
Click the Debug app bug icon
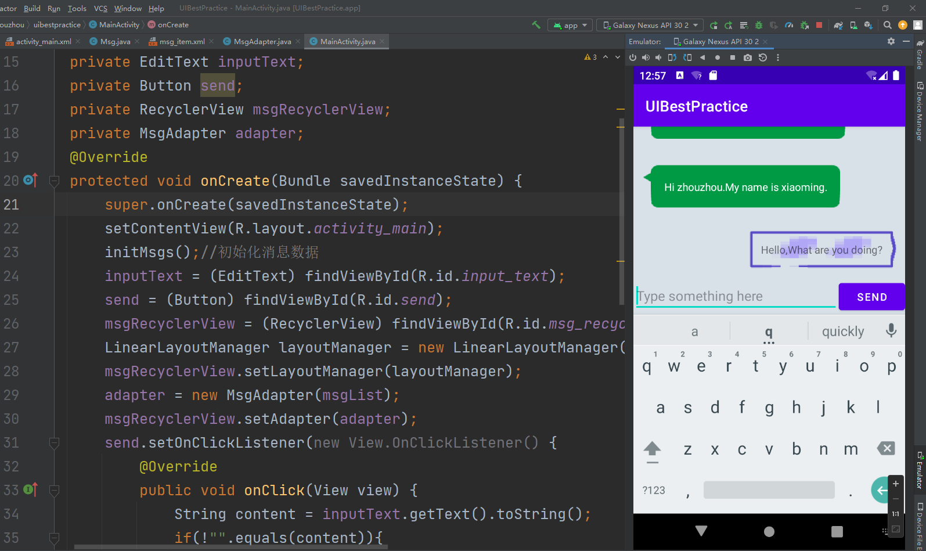(759, 25)
